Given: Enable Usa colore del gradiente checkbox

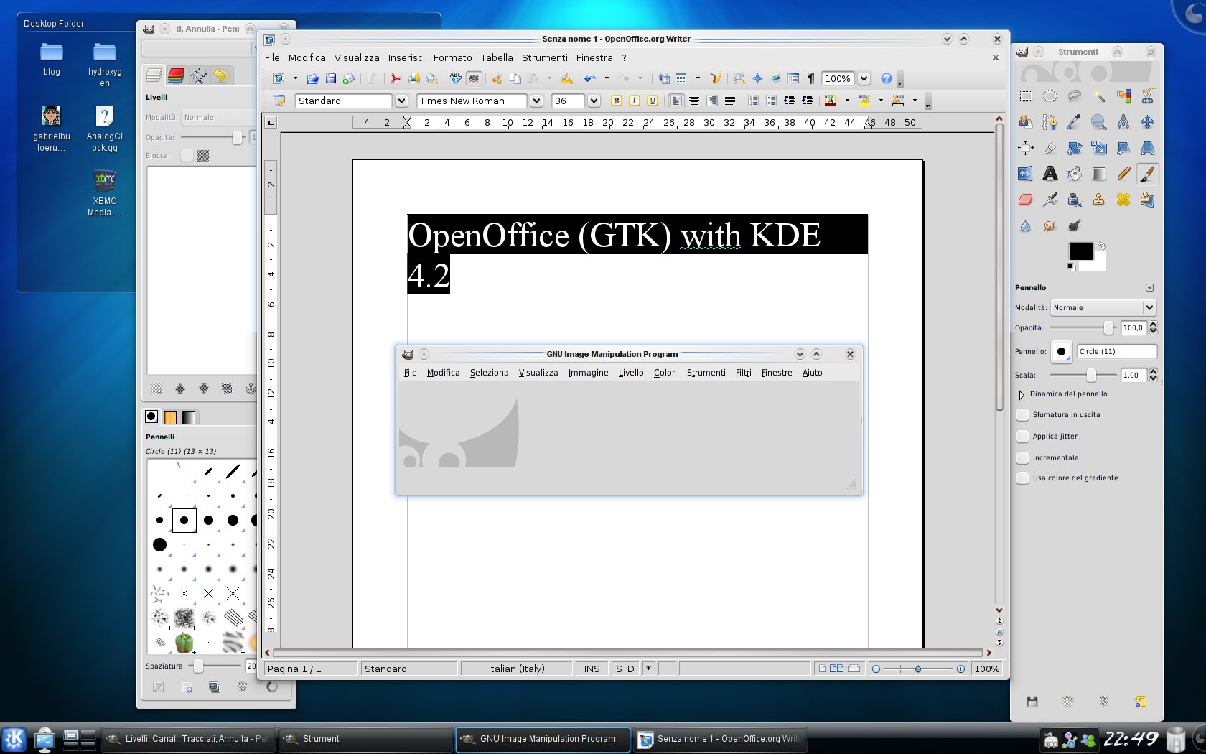Looking at the screenshot, I should point(1023,478).
